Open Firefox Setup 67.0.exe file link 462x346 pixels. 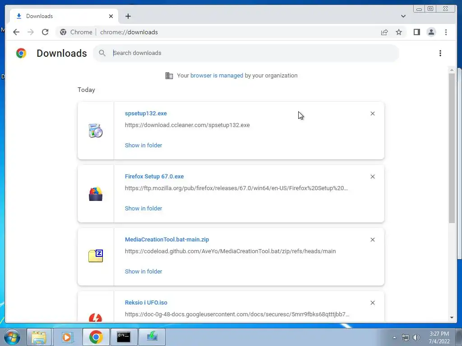pyautogui.click(x=154, y=177)
